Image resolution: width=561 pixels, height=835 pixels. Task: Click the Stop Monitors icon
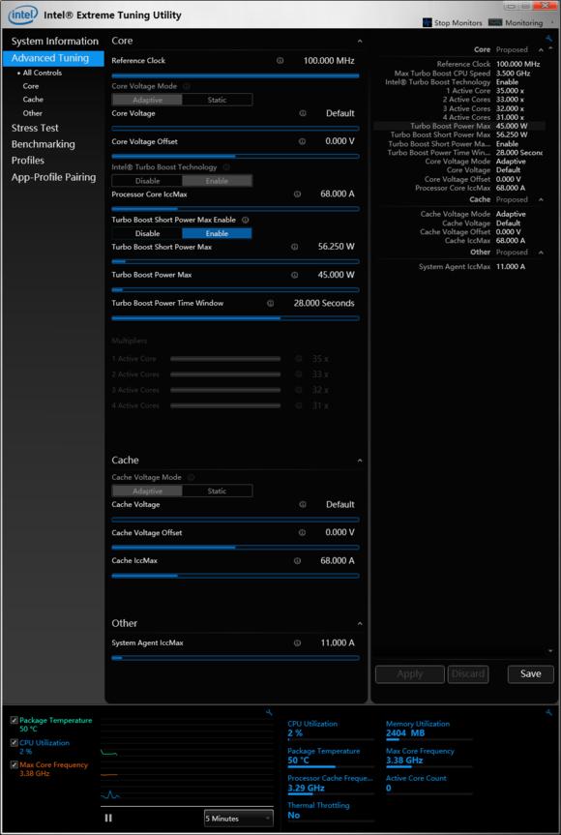(427, 22)
